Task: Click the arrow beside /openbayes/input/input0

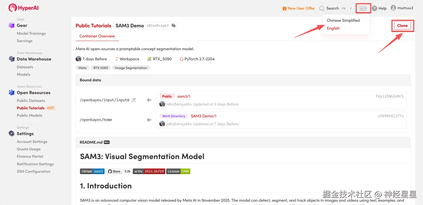Action: point(149,100)
